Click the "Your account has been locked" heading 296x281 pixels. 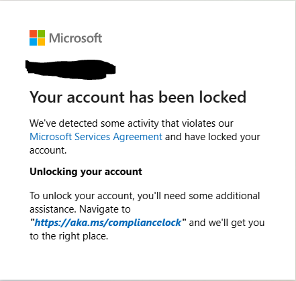click(138, 97)
